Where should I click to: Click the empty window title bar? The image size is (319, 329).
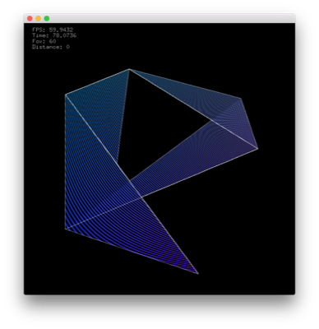click(170, 18)
